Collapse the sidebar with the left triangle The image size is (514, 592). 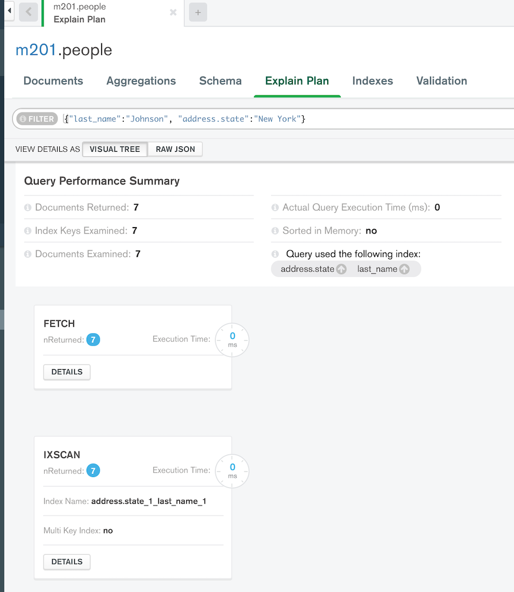pos(9,11)
